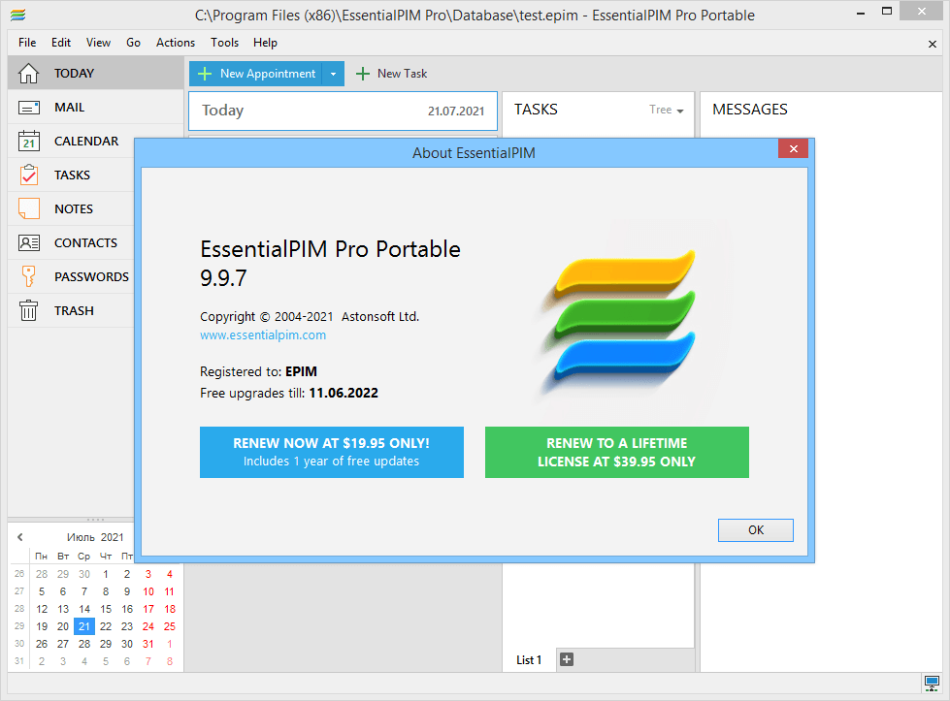Click week number 29 in mini calendar

19,626
